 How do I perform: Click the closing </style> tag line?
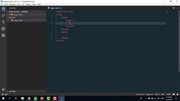pos(70,26)
